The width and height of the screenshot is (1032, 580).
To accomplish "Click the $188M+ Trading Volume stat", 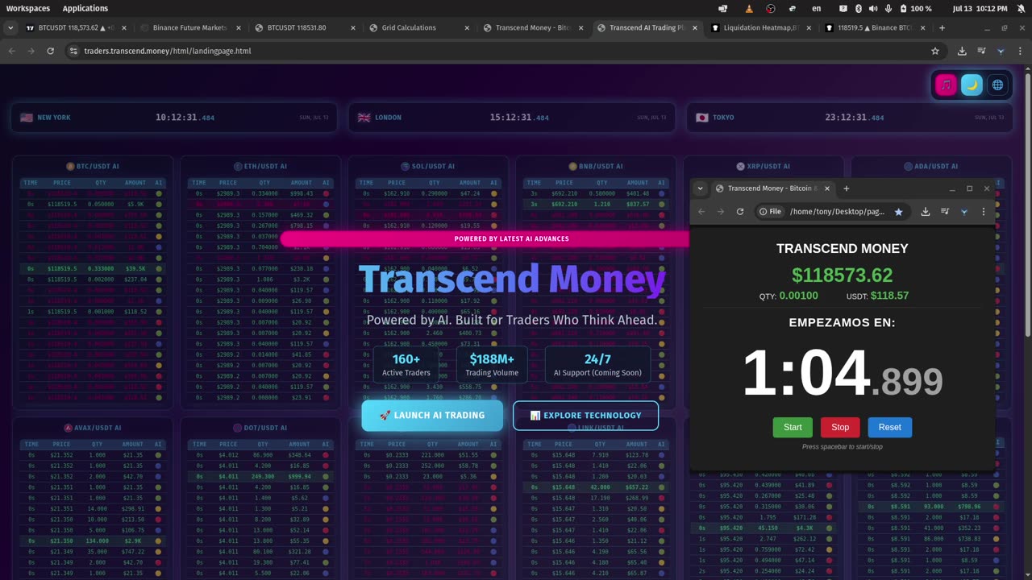I will (x=492, y=364).
